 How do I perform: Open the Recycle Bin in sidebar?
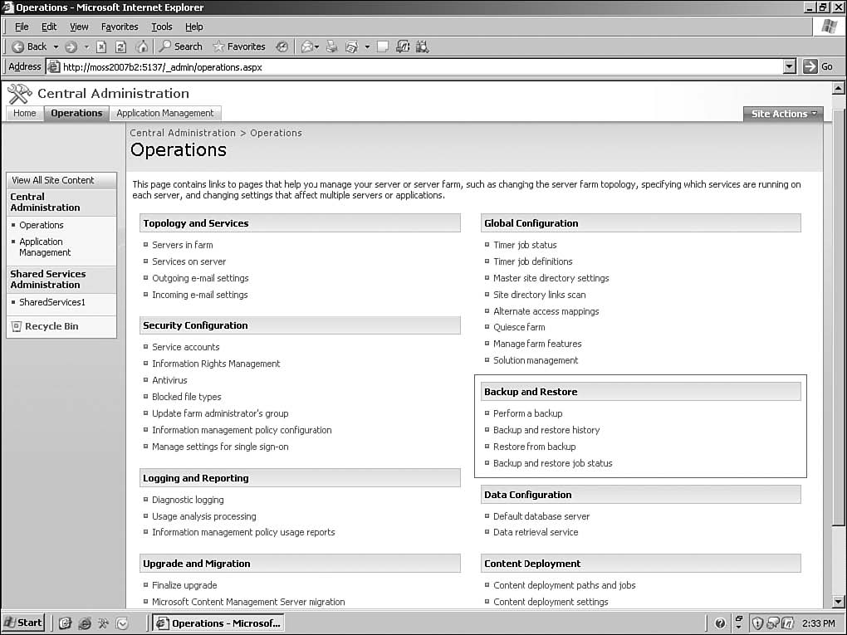(51, 326)
